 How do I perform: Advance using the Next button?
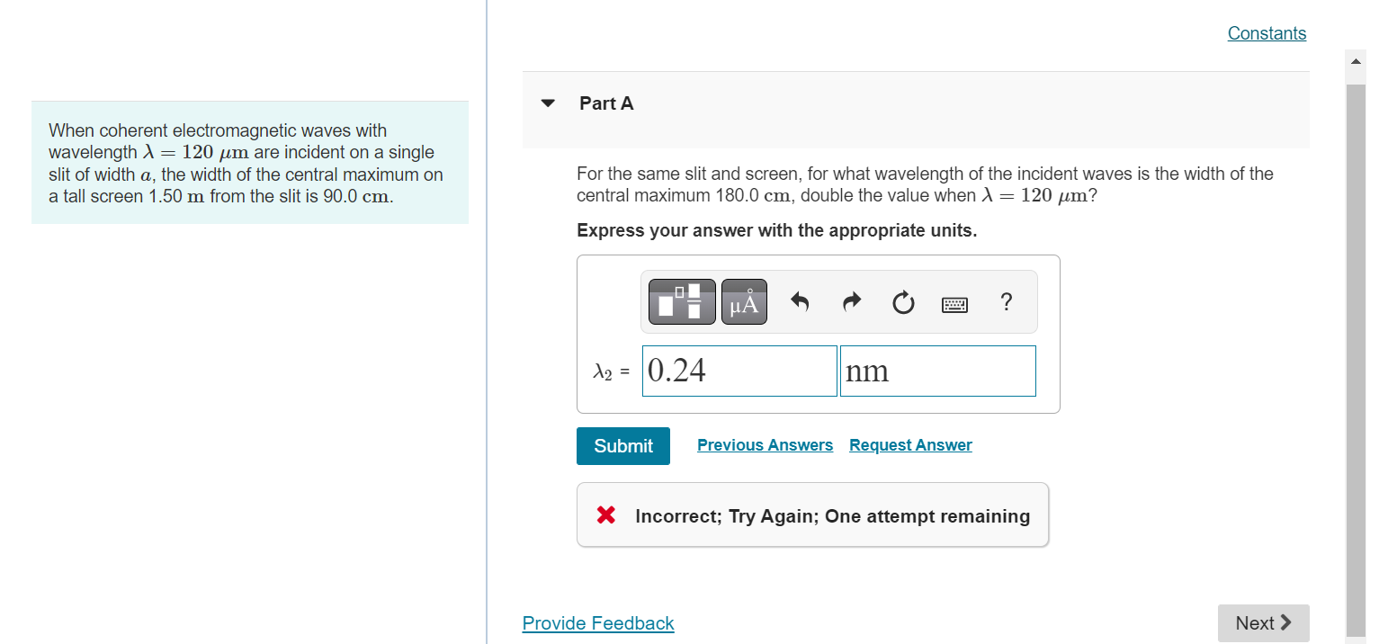tap(1263, 622)
